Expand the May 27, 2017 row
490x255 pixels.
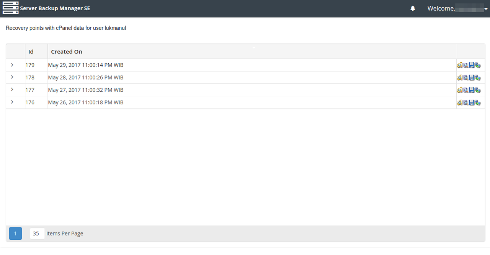pos(12,90)
